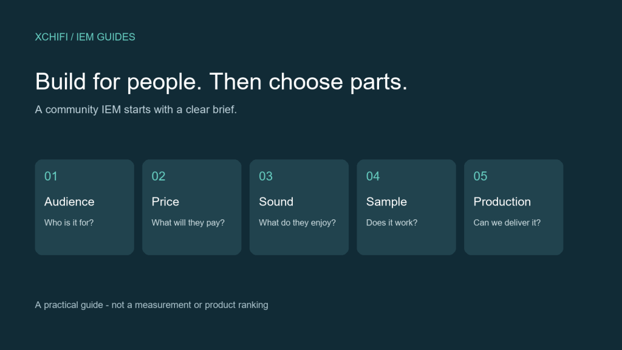Select the 'Does it work?' text
The height and width of the screenshot is (350, 622).
(392, 222)
